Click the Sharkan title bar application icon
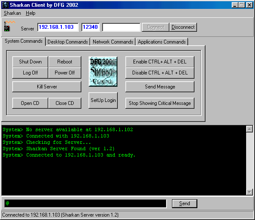Screen dimensions: 255x220 coord(6,5)
